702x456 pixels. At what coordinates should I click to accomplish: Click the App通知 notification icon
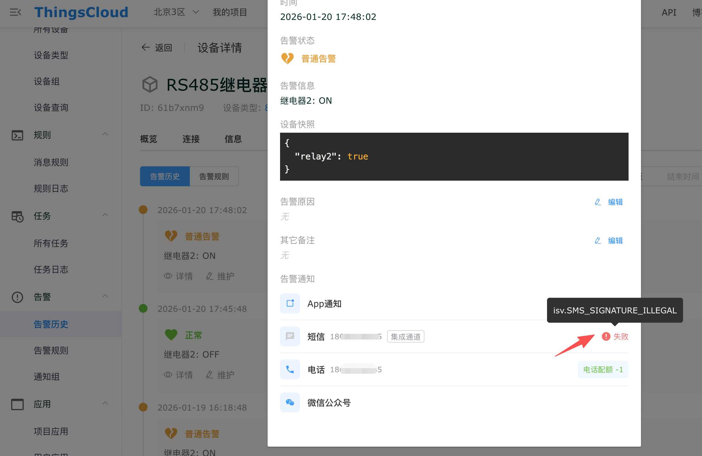(x=290, y=303)
